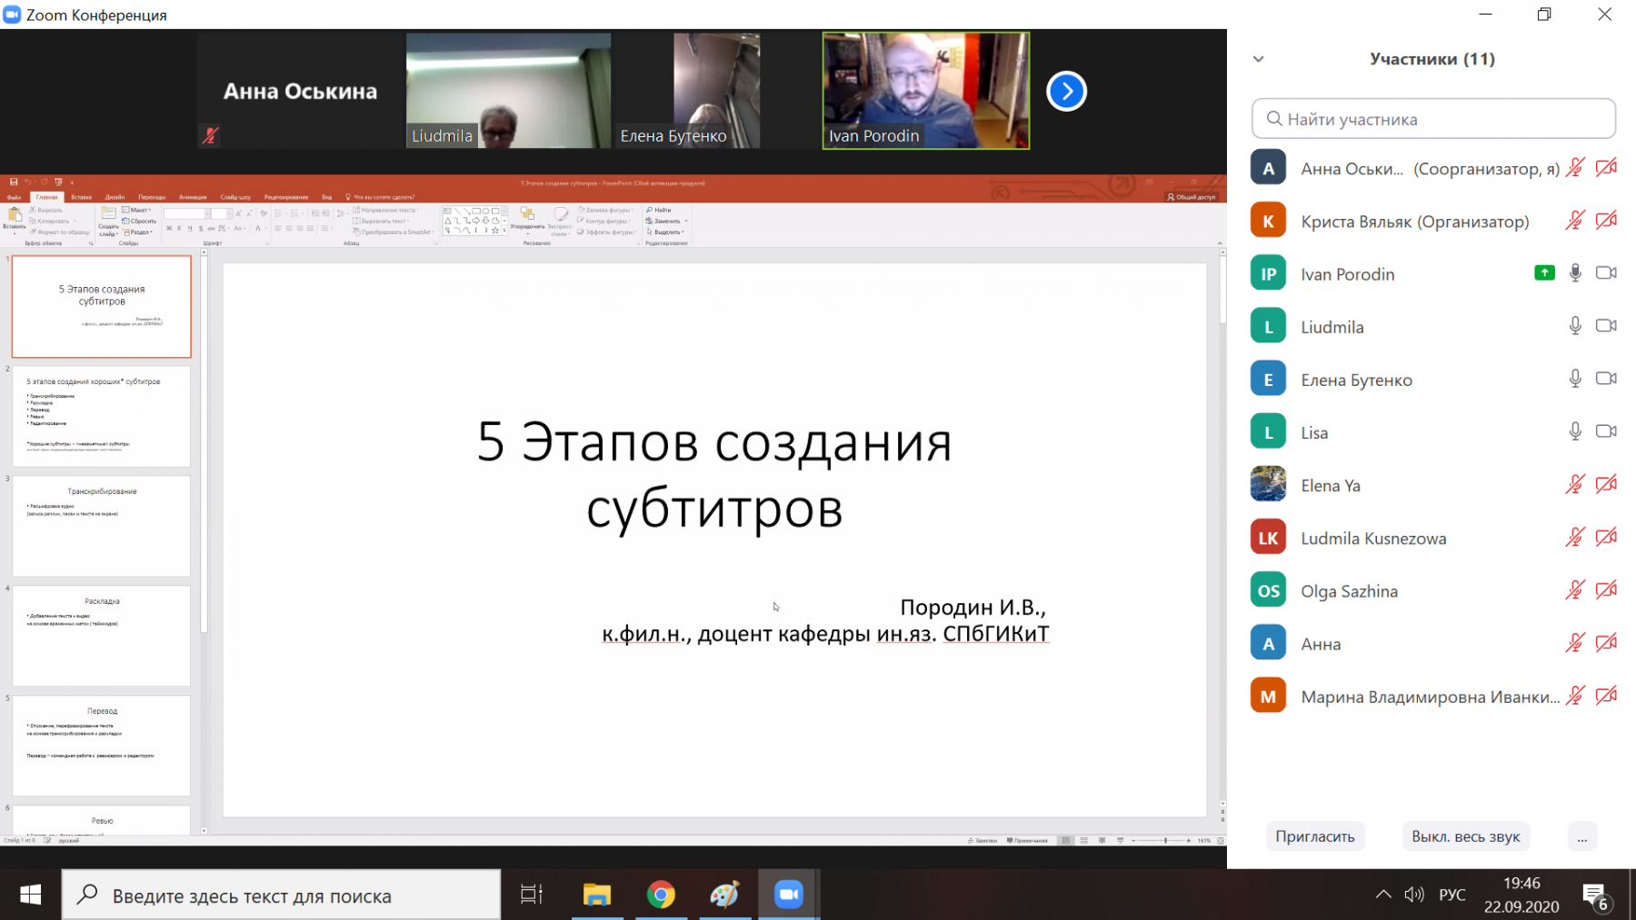Select slide 5 Перевод thumbnail
This screenshot has width=1636, height=920.
(x=102, y=746)
